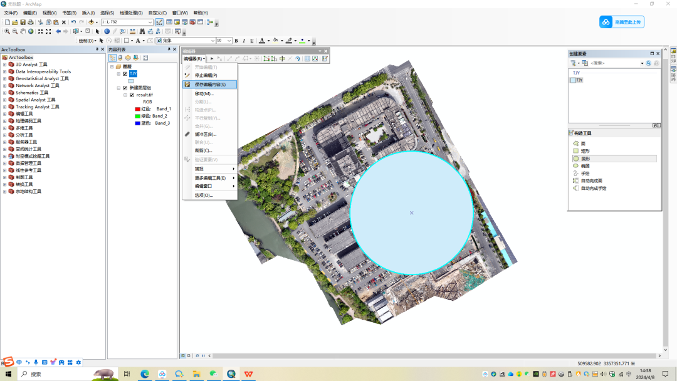The width and height of the screenshot is (677, 381).
Task: Expand the 3D Analyst toolbox
Action: (x=5, y=65)
